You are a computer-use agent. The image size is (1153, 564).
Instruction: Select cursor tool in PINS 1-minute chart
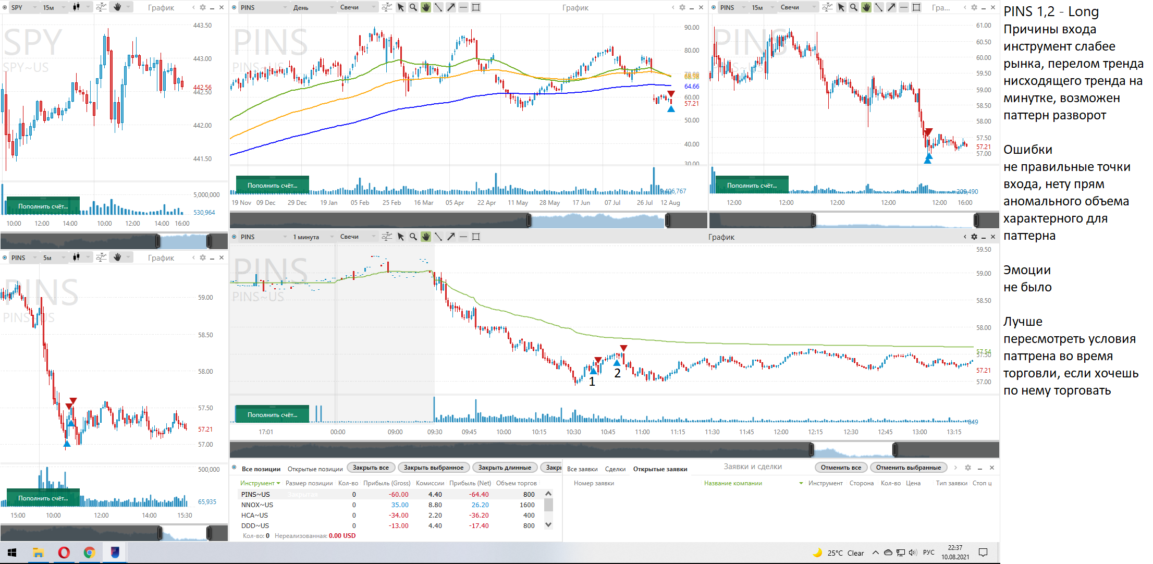(401, 237)
